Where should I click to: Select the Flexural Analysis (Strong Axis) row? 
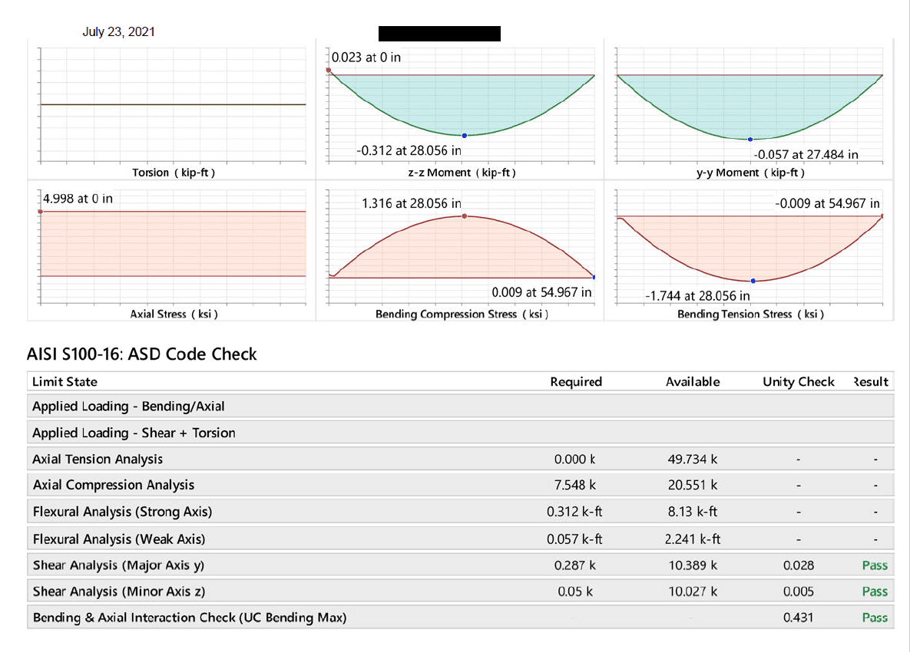122,512
